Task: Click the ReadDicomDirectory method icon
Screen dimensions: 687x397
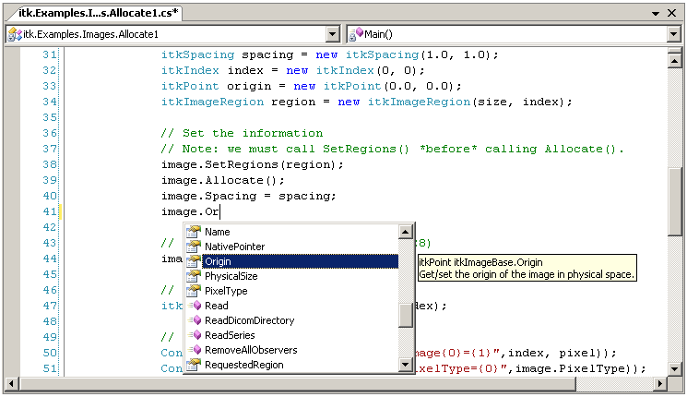Action: tap(194, 320)
